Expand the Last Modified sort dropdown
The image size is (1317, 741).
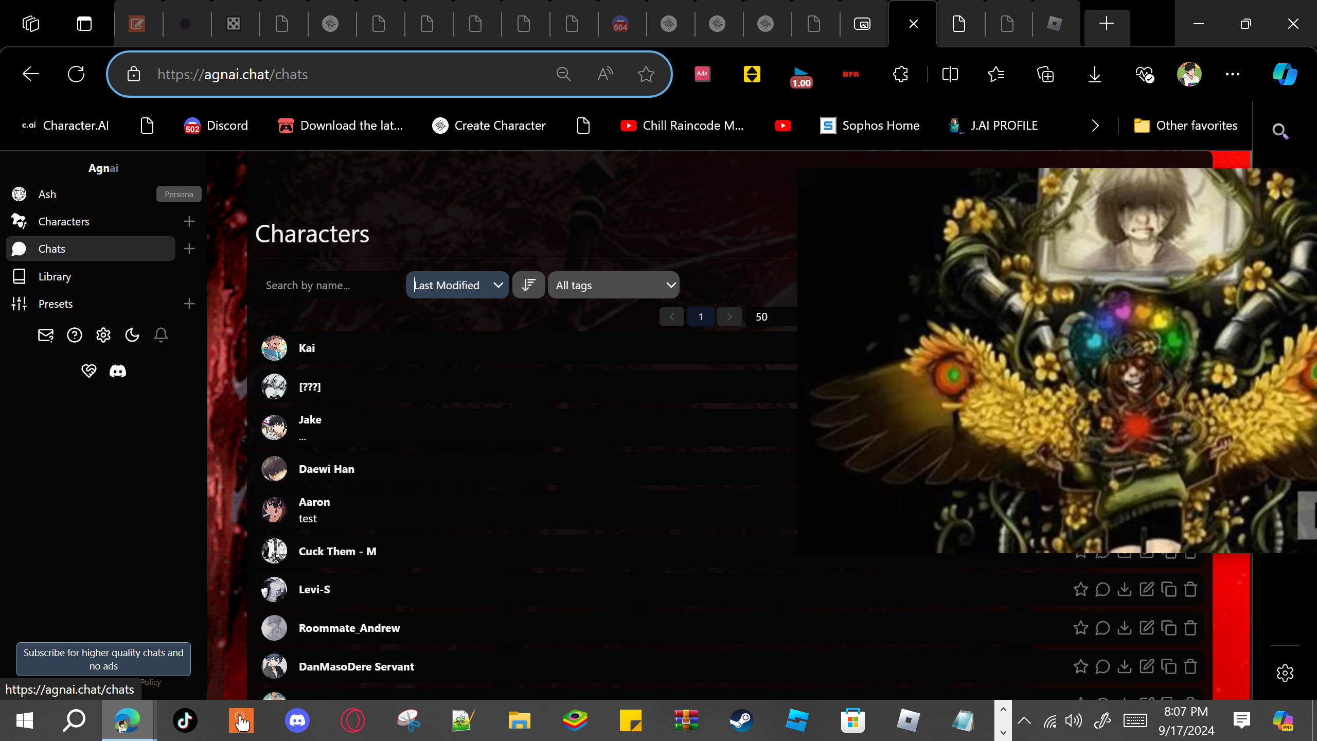(457, 285)
